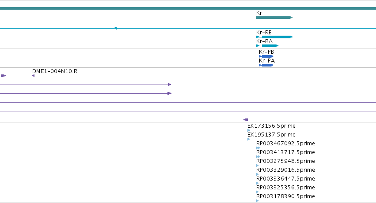Click the left-pointing arrow on the cyan transcript line
The width and height of the screenshot is (376, 203).
[x=115, y=28]
